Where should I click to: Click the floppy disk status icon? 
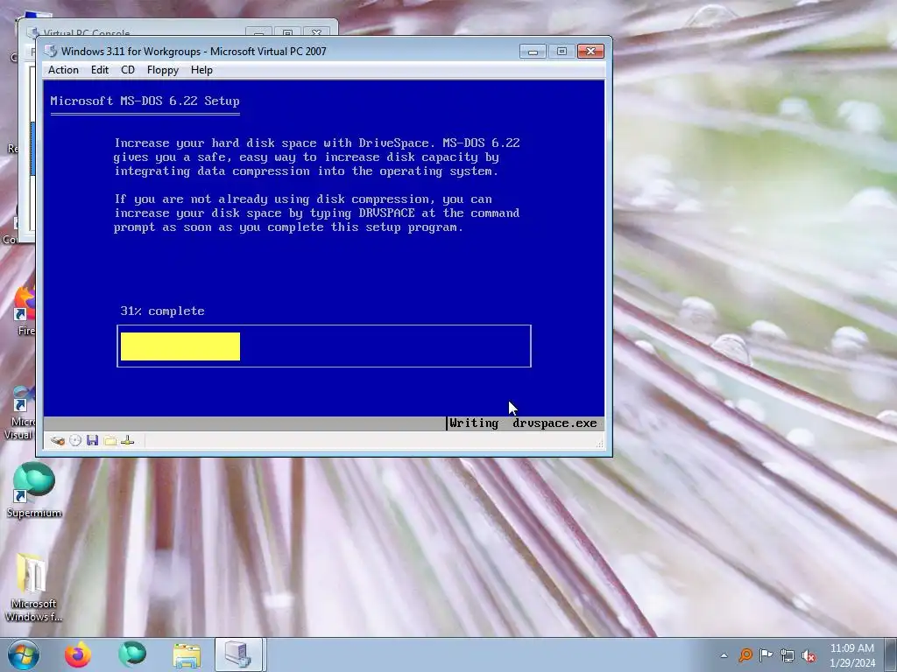(93, 440)
